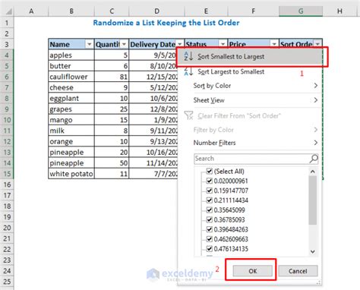
Task: Click the search magnifier icon in filter box
Action: [314, 159]
